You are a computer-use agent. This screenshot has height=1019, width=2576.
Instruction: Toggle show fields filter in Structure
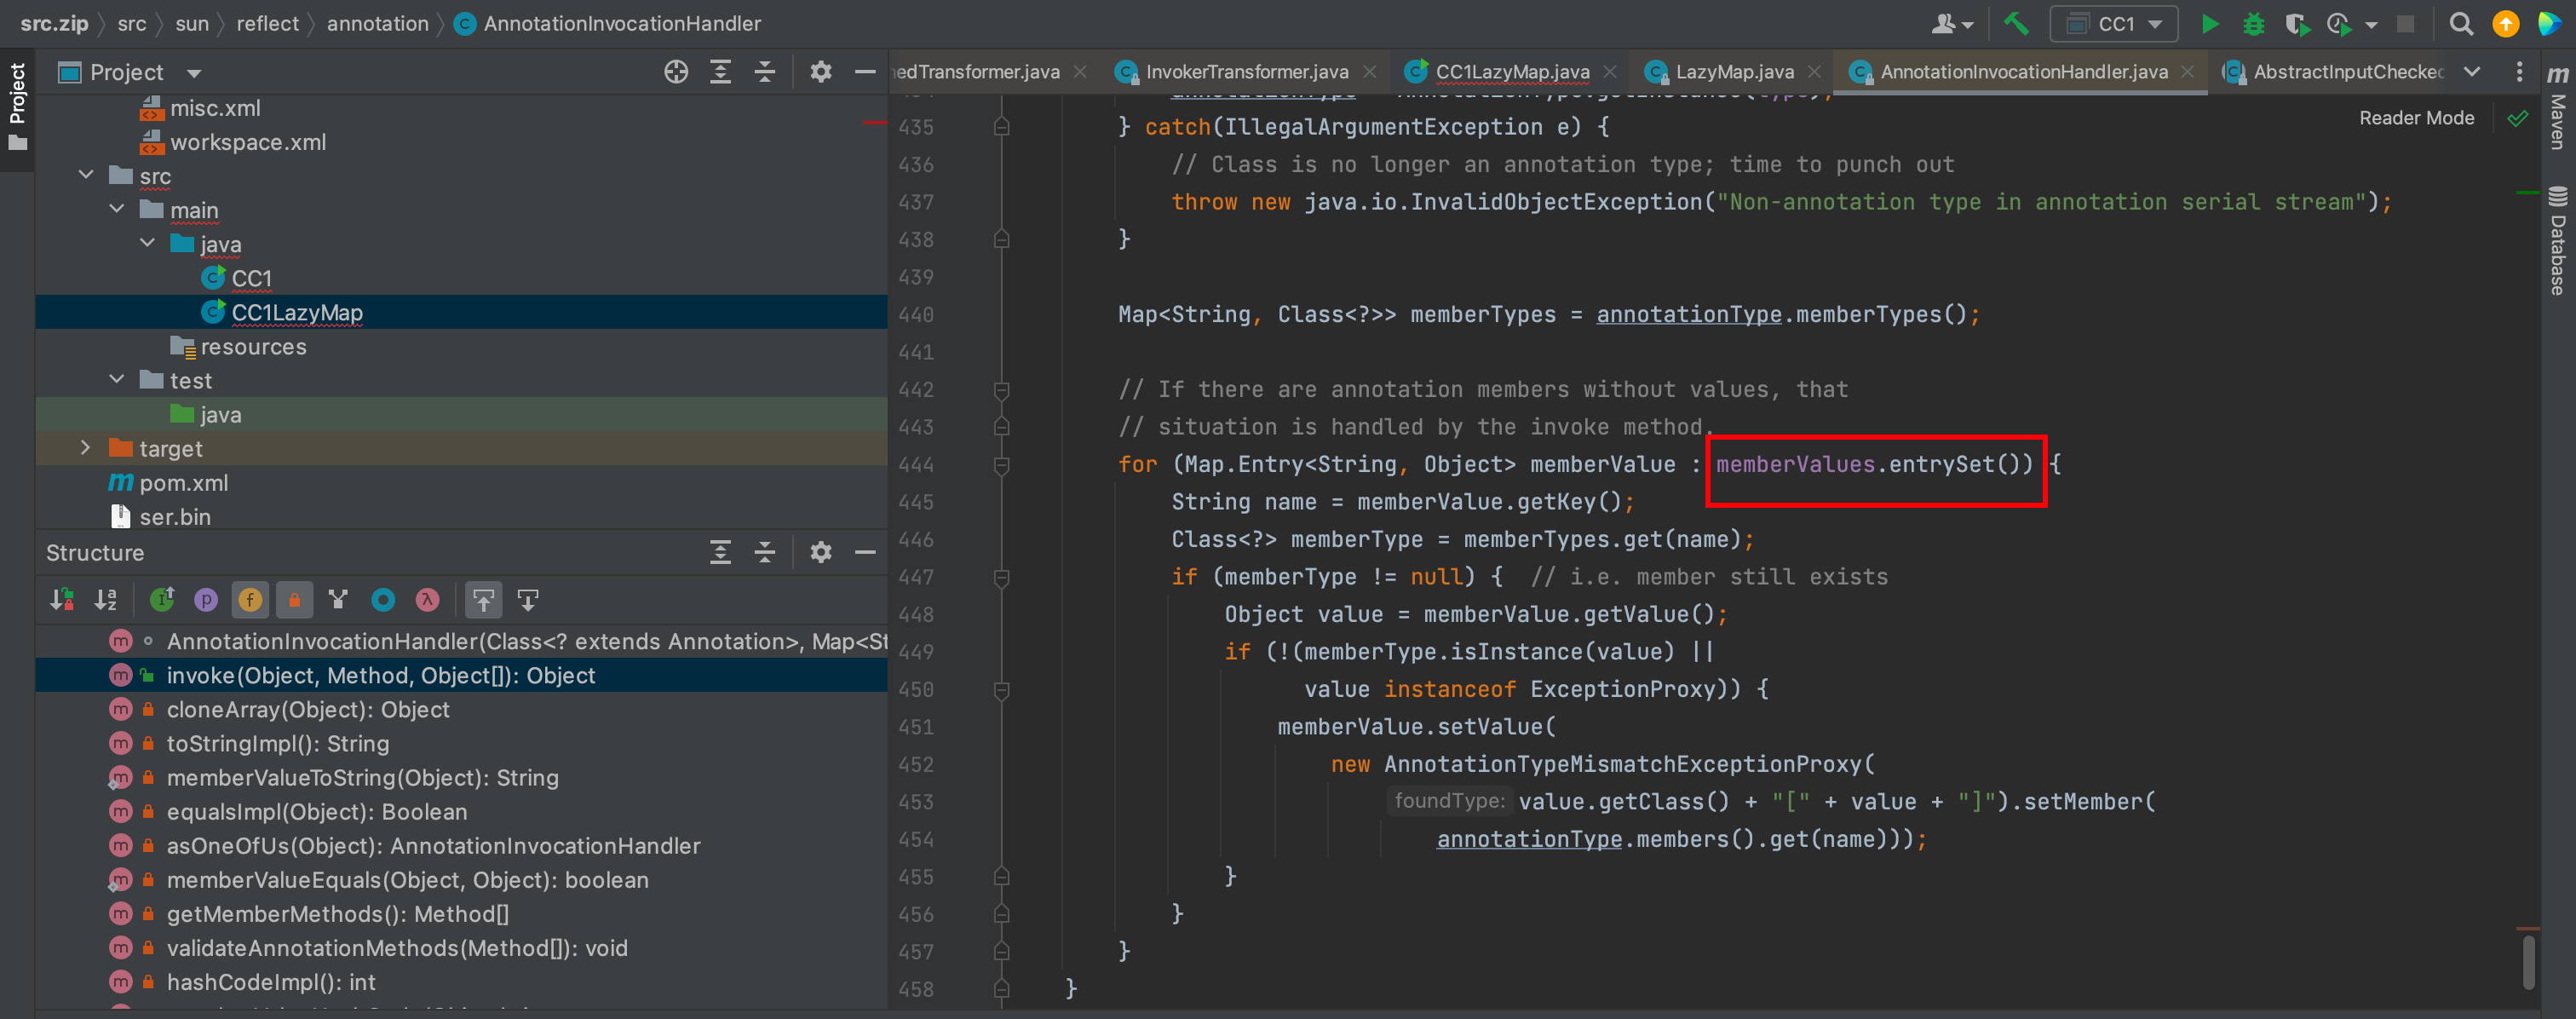pos(250,599)
